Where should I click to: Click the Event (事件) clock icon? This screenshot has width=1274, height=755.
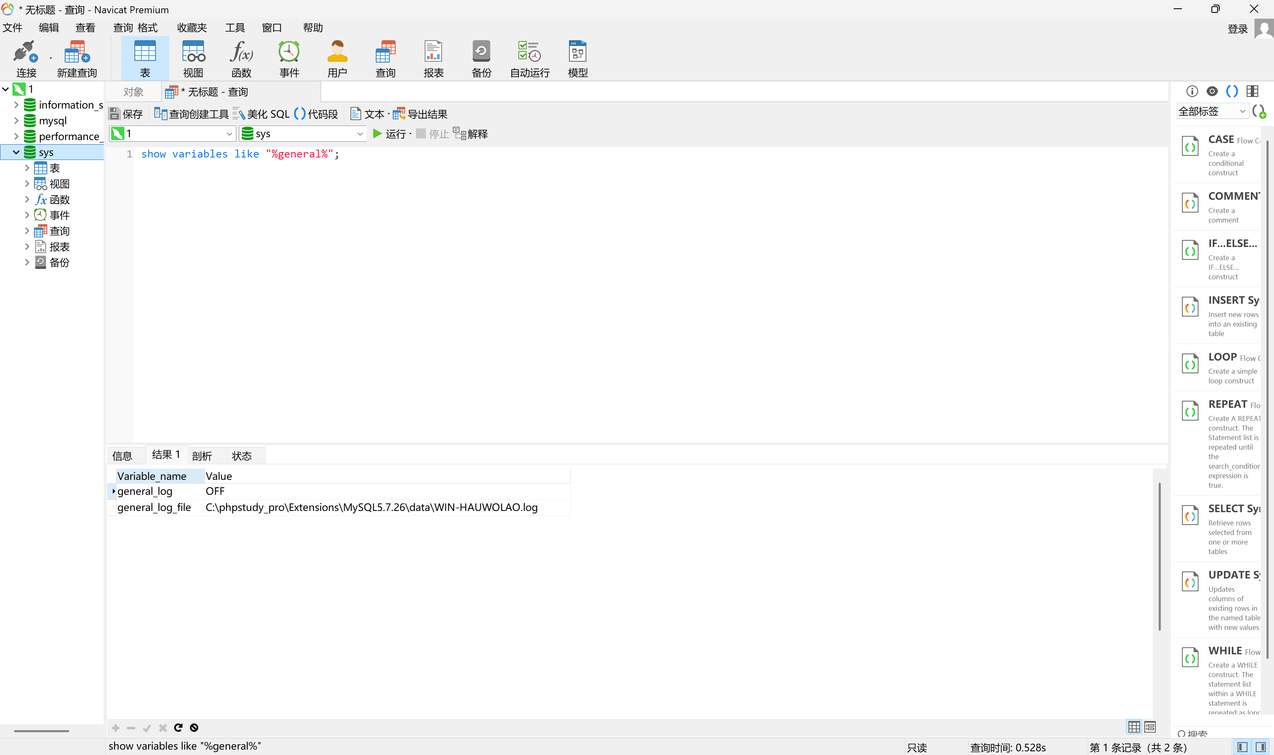(x=289, y=52)
